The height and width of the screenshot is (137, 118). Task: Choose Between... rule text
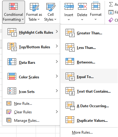86,62
